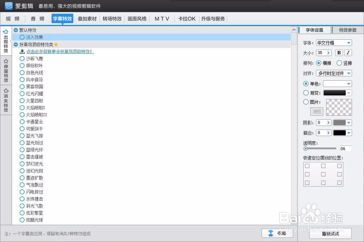Screen dimensions: 364x242
Task: Click 播放试试 preview button
Action: (x=331, y=233)
